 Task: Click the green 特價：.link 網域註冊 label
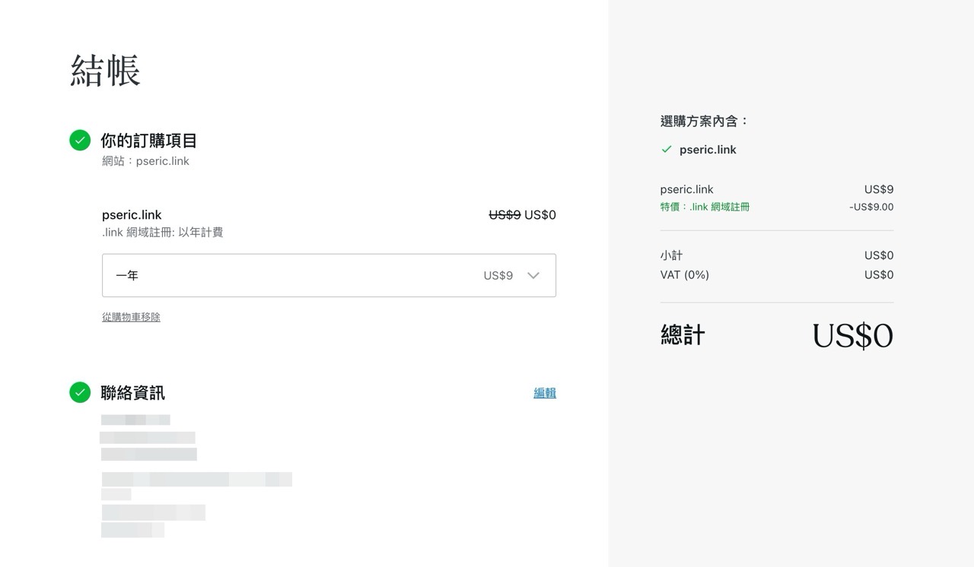pos(705,207)
